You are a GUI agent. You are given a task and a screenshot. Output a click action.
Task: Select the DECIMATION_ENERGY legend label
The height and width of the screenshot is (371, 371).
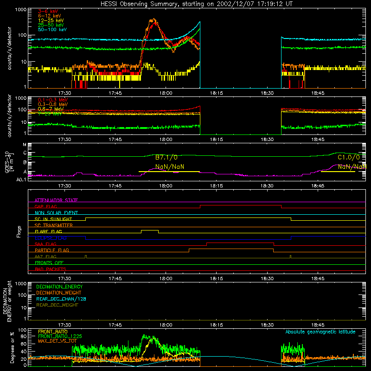59,287
